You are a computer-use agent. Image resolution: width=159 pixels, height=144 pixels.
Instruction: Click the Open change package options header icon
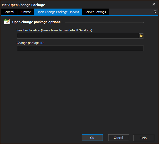point(7,22)
